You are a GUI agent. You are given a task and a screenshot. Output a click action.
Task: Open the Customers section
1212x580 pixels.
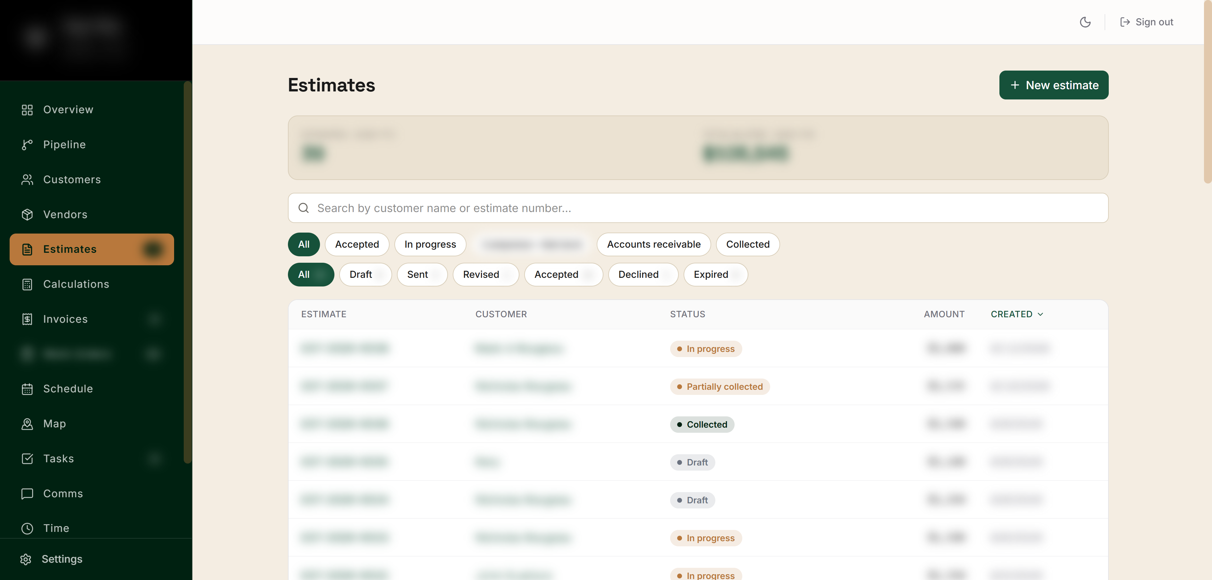pyautogui.click(x=92, y=179)
